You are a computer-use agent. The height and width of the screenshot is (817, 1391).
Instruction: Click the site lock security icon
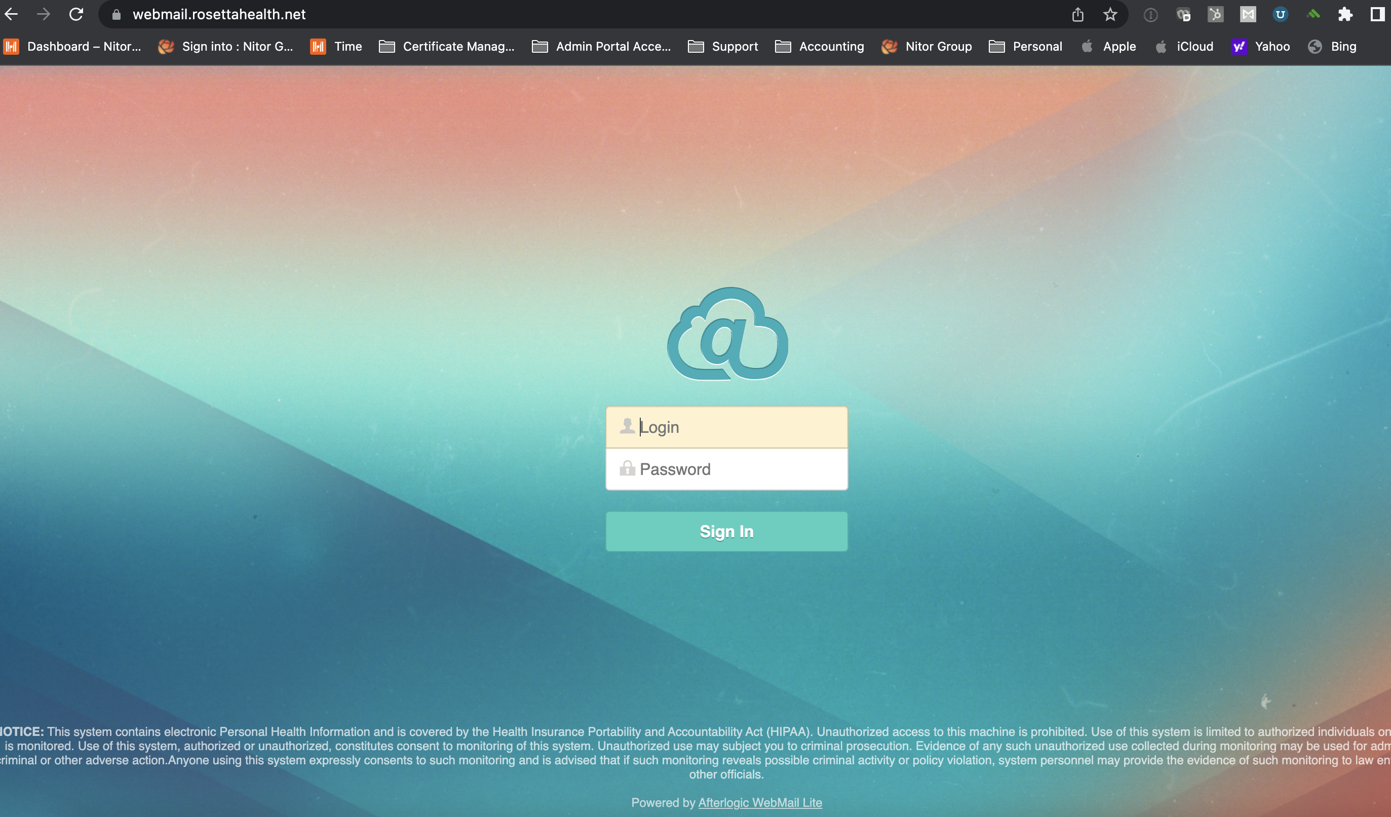pos(117,15)
